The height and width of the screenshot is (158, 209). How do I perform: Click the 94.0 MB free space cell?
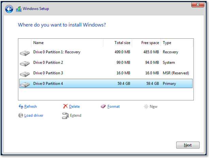pyautogui.click(x=152, y=62)
